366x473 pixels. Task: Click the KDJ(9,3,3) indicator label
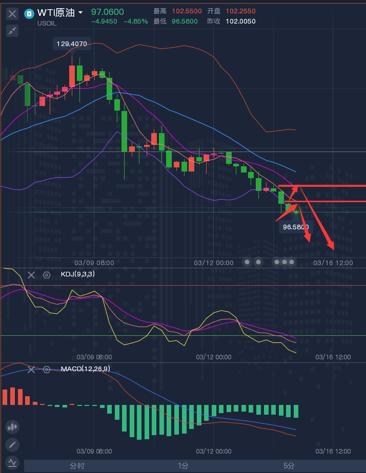(x=77, y=274)
